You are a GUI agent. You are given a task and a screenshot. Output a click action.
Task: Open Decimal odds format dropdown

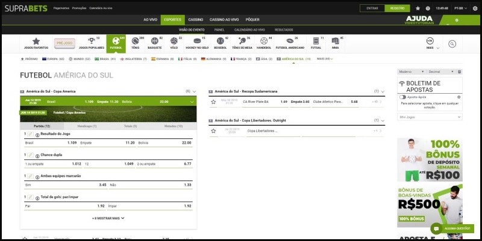[441, 72]
